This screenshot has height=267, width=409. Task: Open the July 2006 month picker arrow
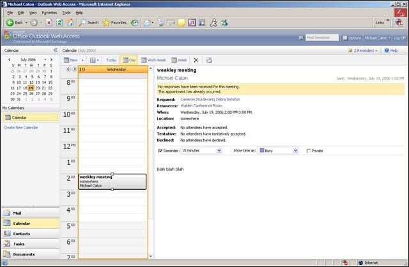pyautogui.click(x=45, y=59)
